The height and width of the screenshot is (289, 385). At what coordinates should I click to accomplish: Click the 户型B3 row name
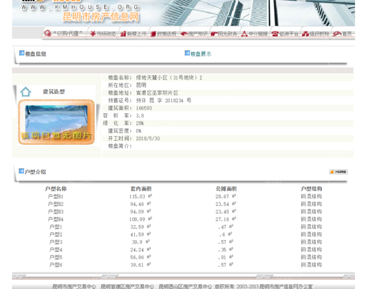pyautogui.click(x=56, y=212)
